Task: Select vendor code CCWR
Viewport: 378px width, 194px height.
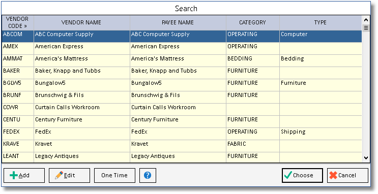Action: (x=11, y=107)
